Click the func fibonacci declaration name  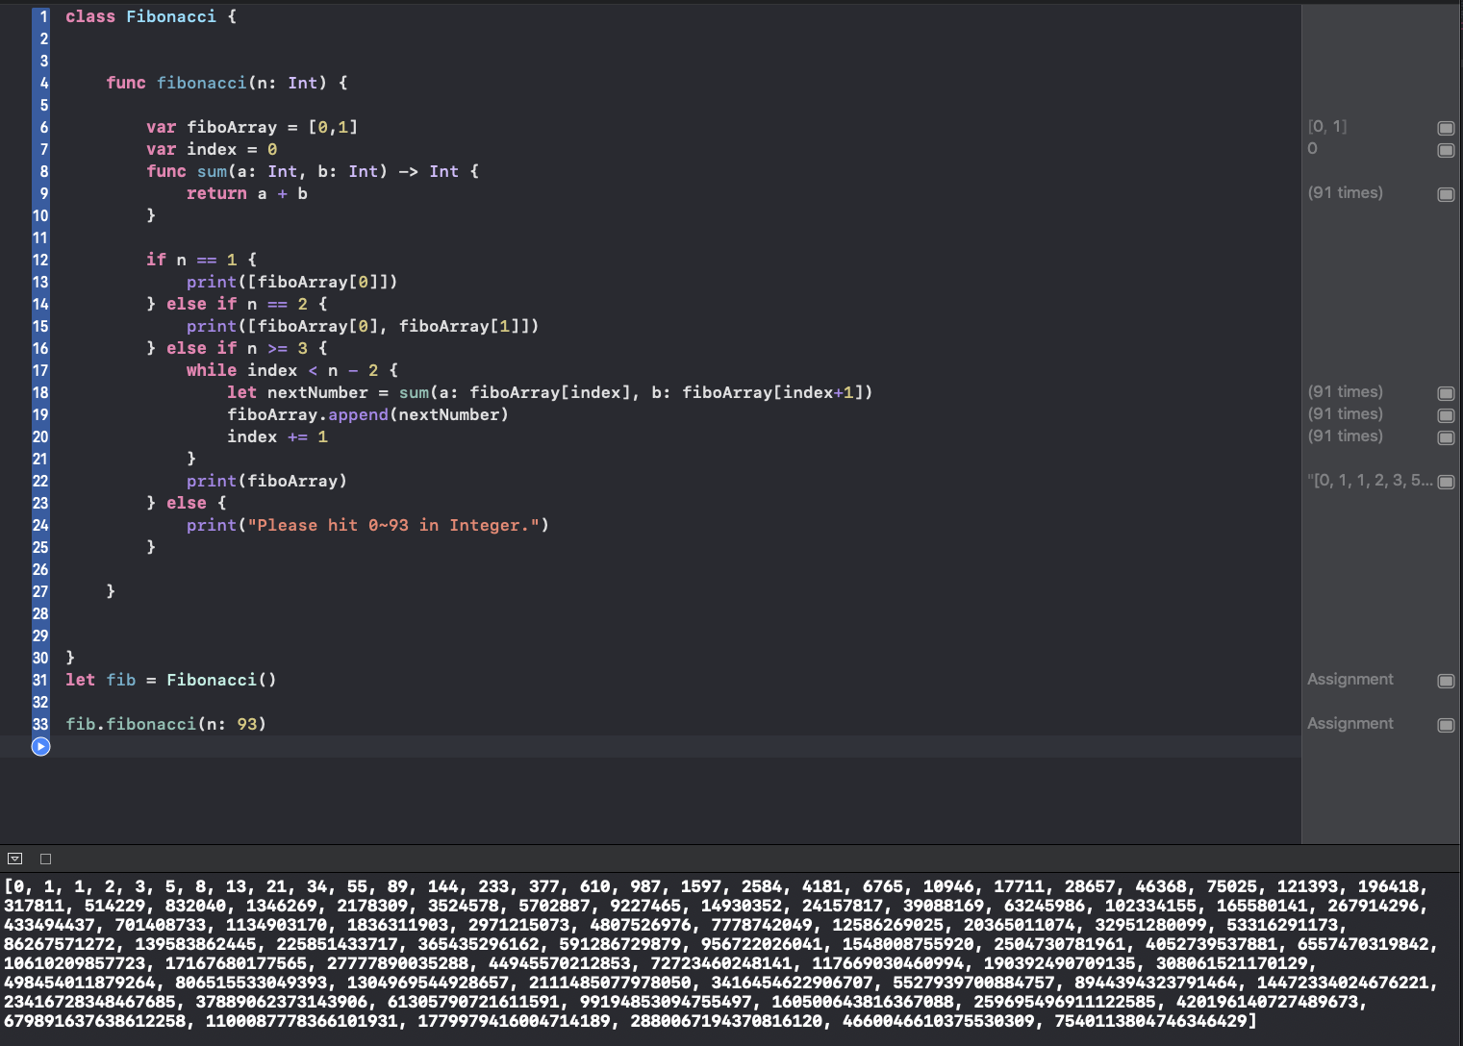(x=202, y=83)
